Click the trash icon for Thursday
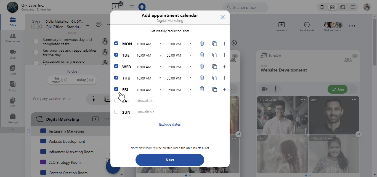This screenshot has width=377, height=177. click(202, 78)
